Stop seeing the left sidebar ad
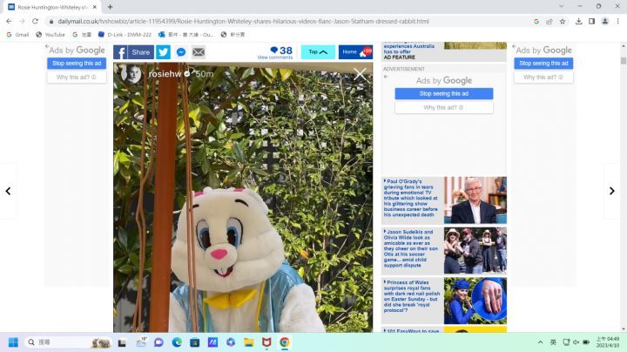The image size is (627, 352). (77, 64)
